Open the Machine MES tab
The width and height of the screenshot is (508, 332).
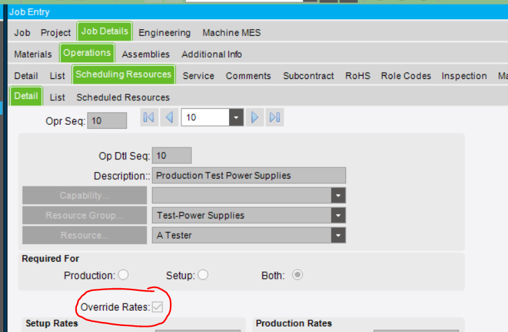[x=232, y=33]
